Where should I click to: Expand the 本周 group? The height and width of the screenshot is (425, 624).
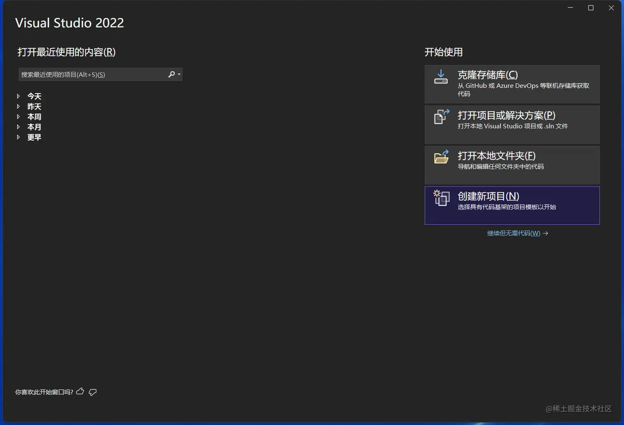(x=18, y=117)
